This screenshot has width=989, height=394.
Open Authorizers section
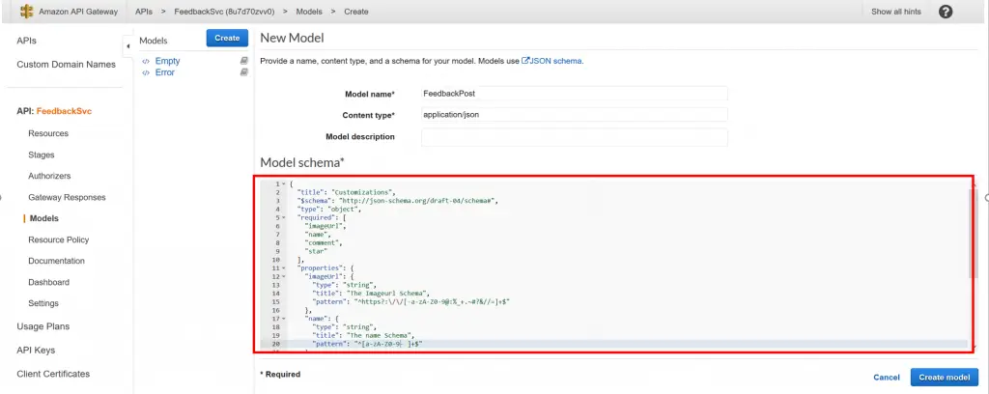click(x=49, y=176)
